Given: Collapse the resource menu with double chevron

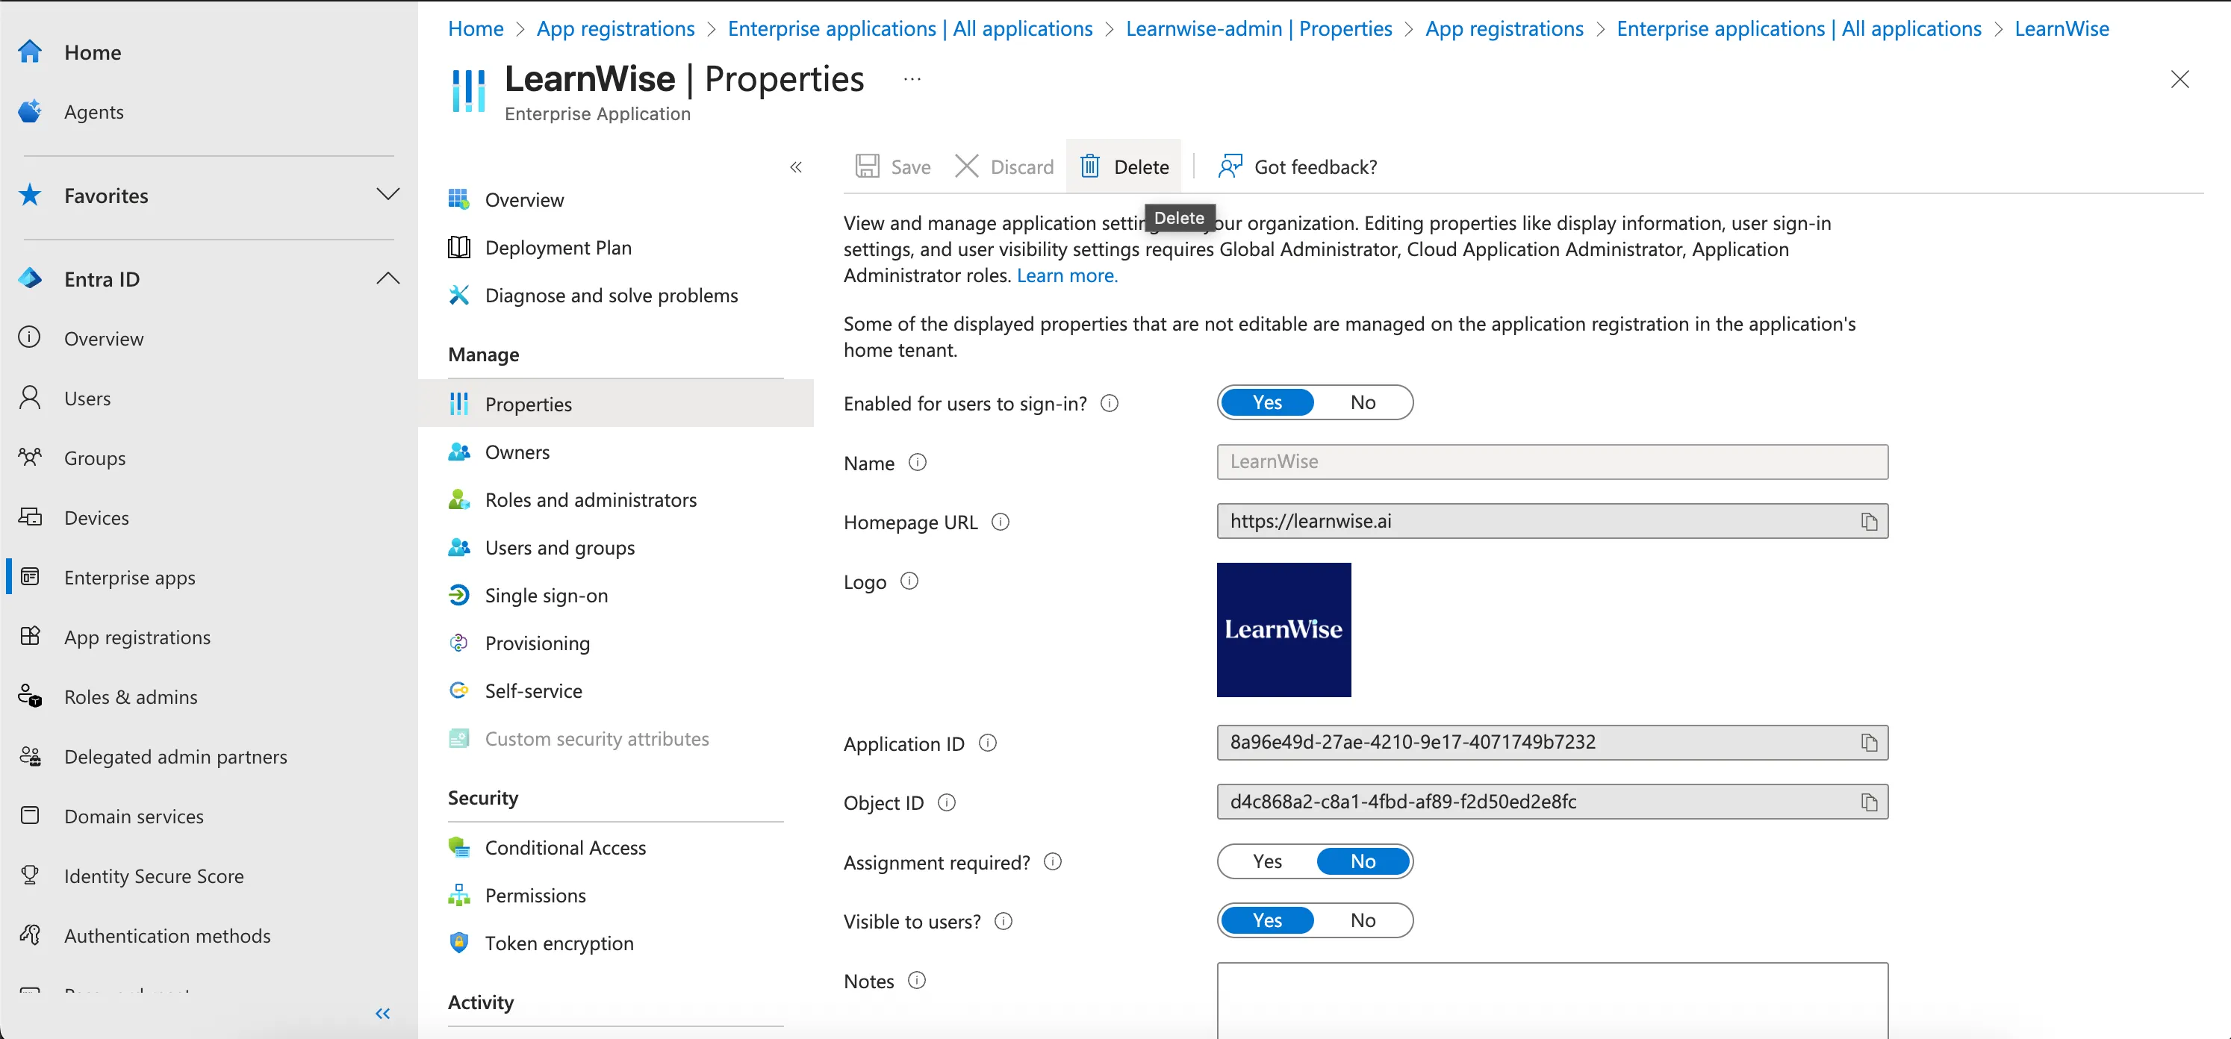Looking at the screenshot, I should [x=796, y=167].
